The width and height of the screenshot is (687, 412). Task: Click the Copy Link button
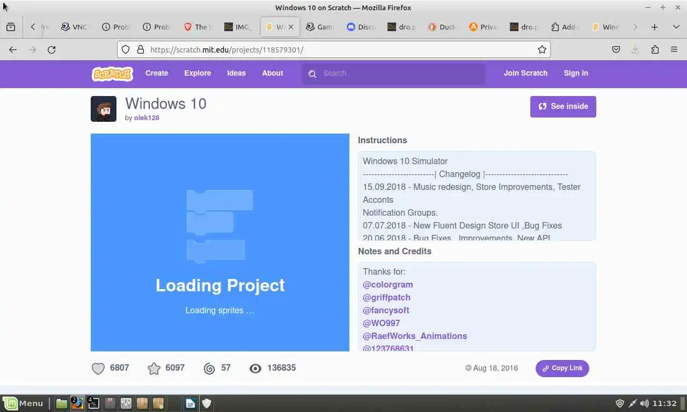[562, 368]
